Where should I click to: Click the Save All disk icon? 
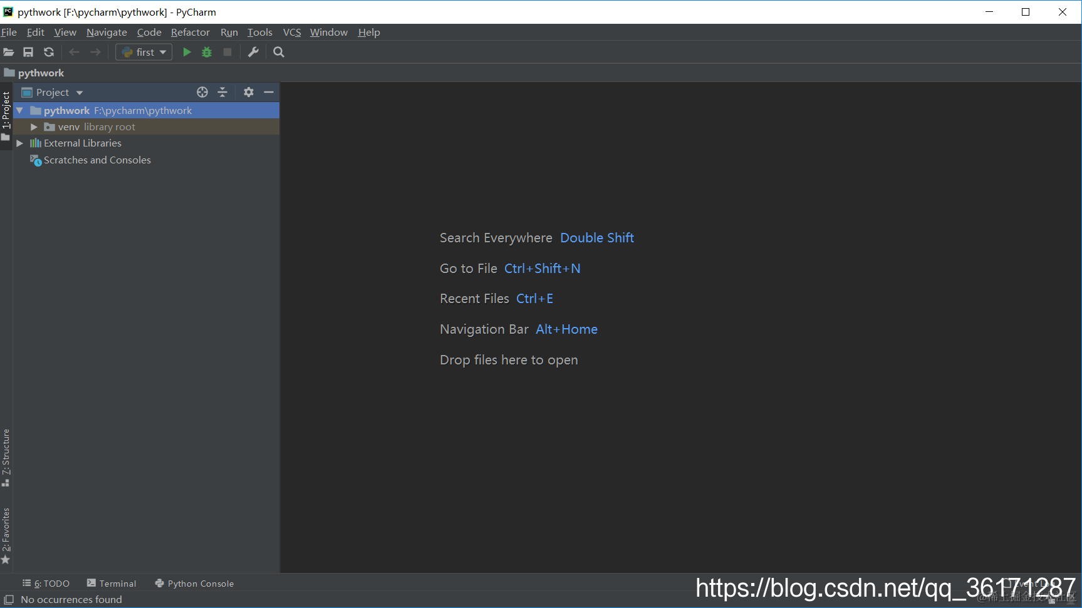(x=28, y=53)
